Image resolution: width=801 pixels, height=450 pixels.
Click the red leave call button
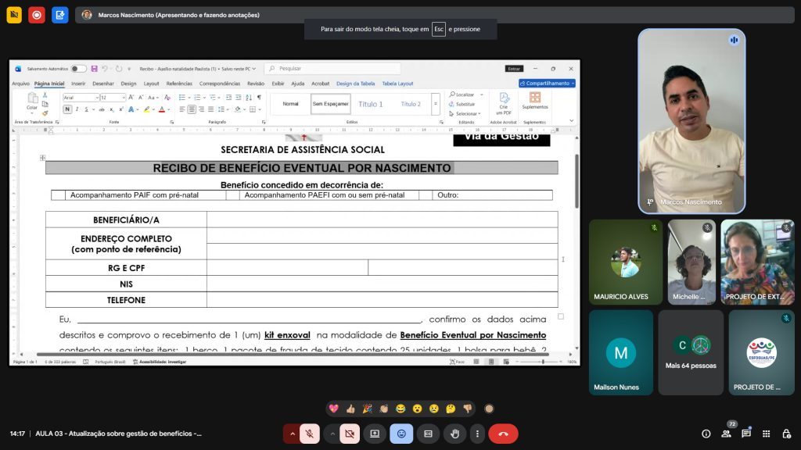(x=503, y=434)
